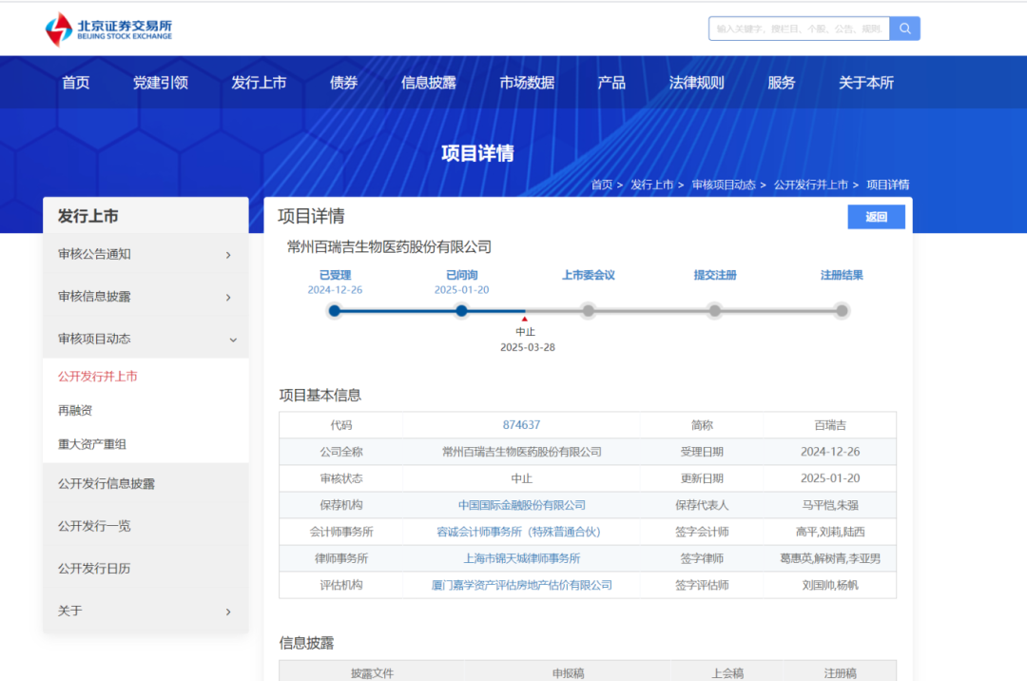Open 公开发行日历 in the sidebar
This screenshot has width=1027, height=681.
click(94, 569)
